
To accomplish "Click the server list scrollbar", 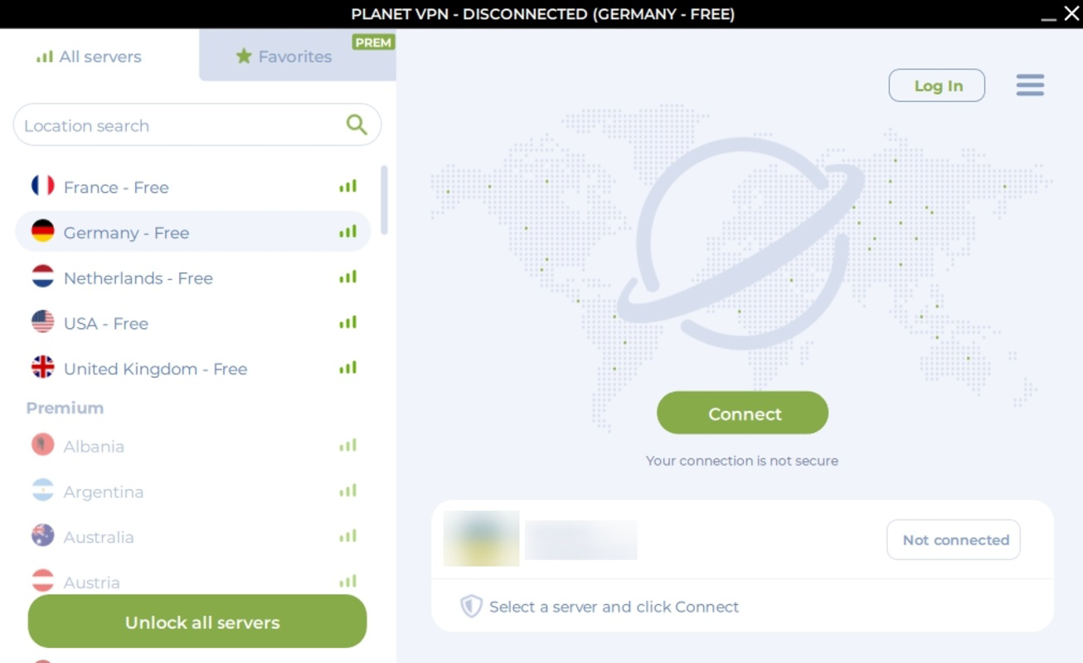I will tap(383, 199).
